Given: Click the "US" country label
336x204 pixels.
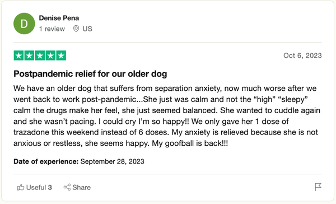Looking at the screenshot, I should (x=87, y=29).
